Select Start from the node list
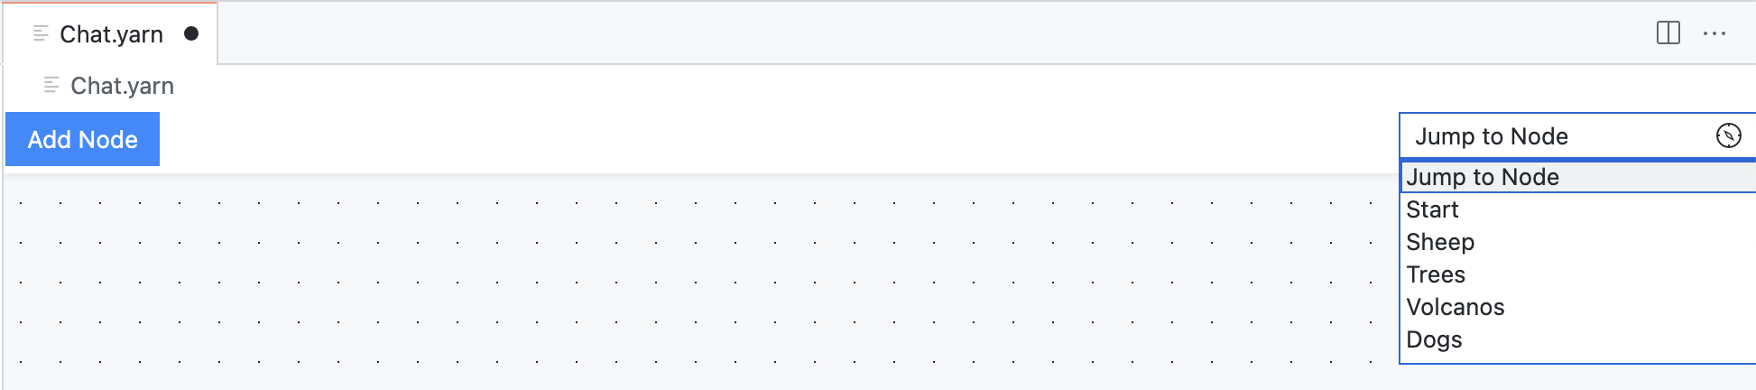Screen dimensions: 1756x390 1432,209
